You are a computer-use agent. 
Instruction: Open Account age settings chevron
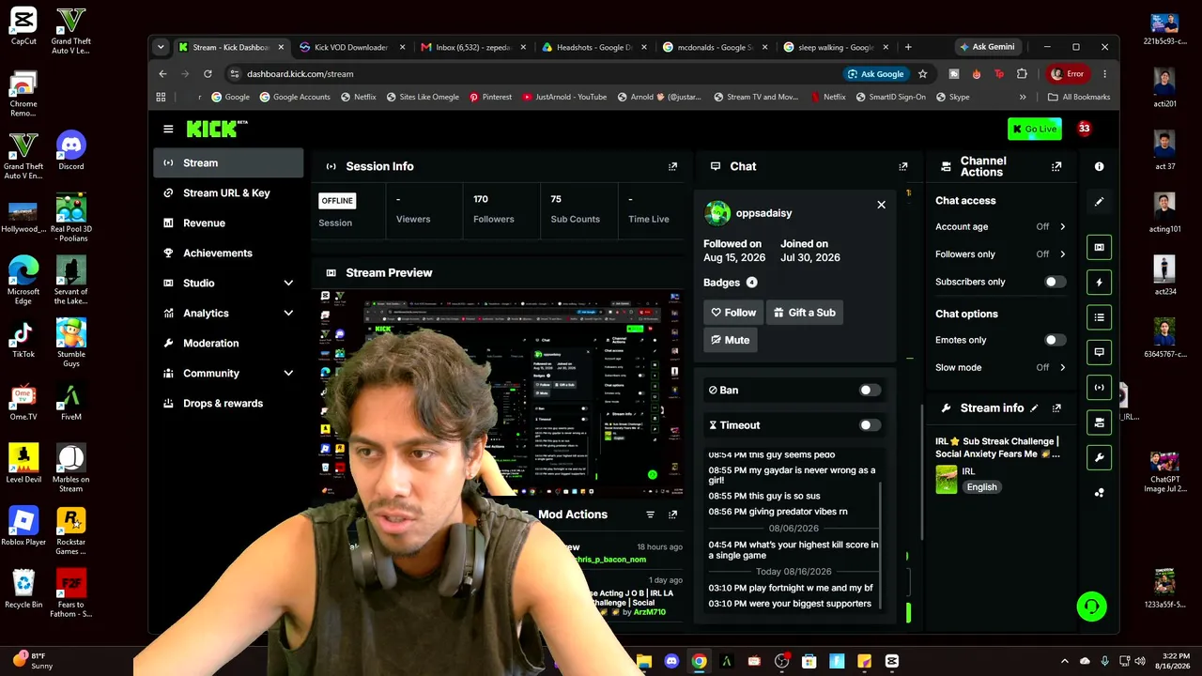[x=1062, y=226]
